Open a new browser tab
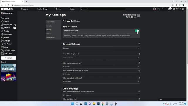 tap(26, 2)
